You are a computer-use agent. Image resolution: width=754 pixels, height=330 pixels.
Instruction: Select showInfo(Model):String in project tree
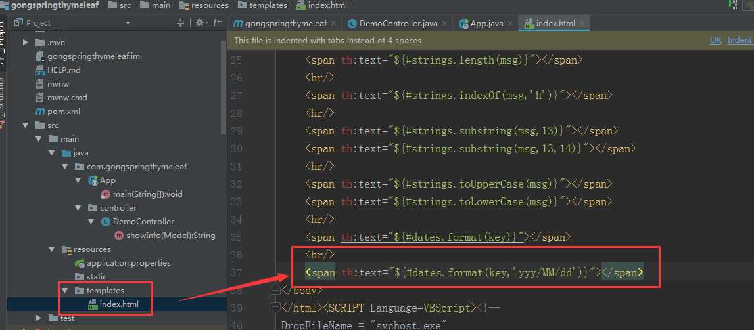click(x=171, y=236)
